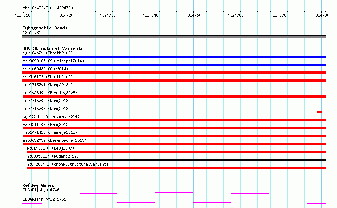This screenshot has height=208, width=337.
Task: Open variant dgv1538n106 (Alsmadi2014)
Action: click(x=51, y=116)
